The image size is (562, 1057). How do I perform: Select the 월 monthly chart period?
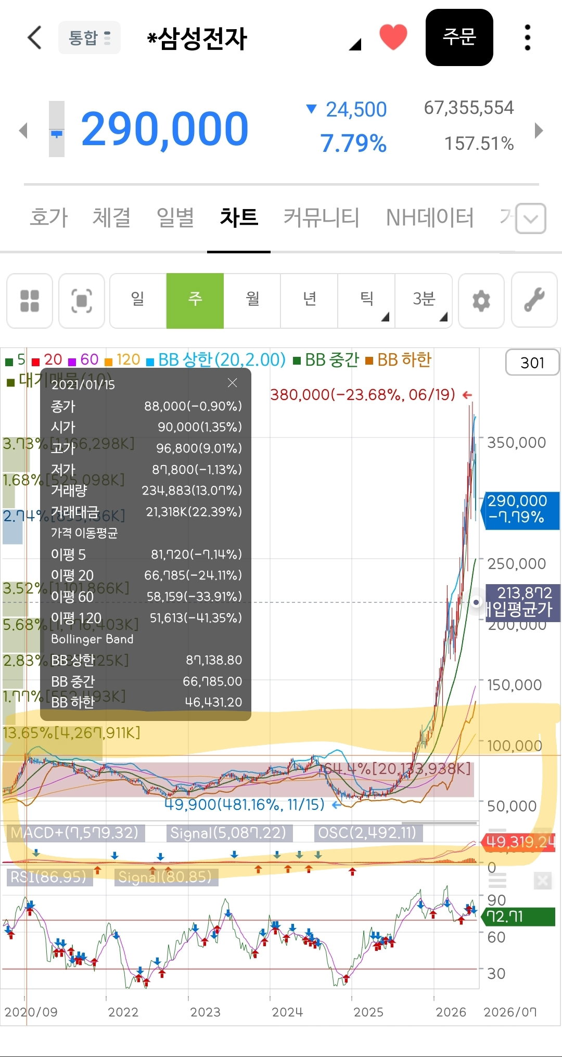(x=252, y=301)
